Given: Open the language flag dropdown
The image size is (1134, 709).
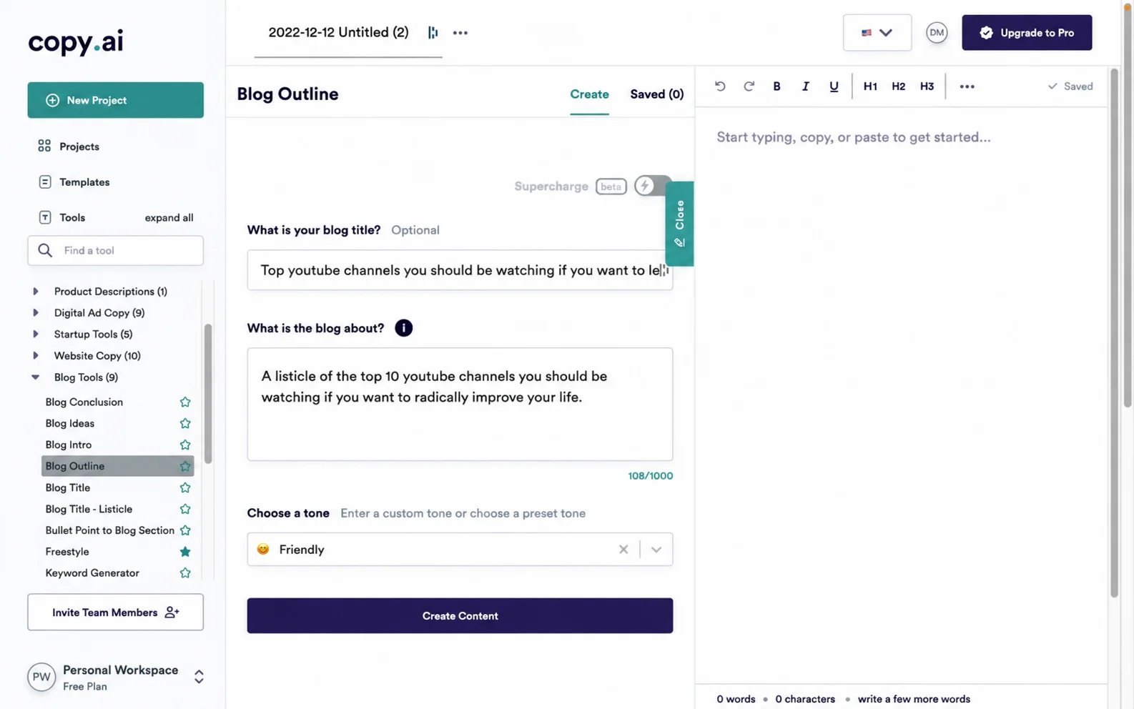Looking at the screenshot, I should pyautogui.click(x=877, y=33).
